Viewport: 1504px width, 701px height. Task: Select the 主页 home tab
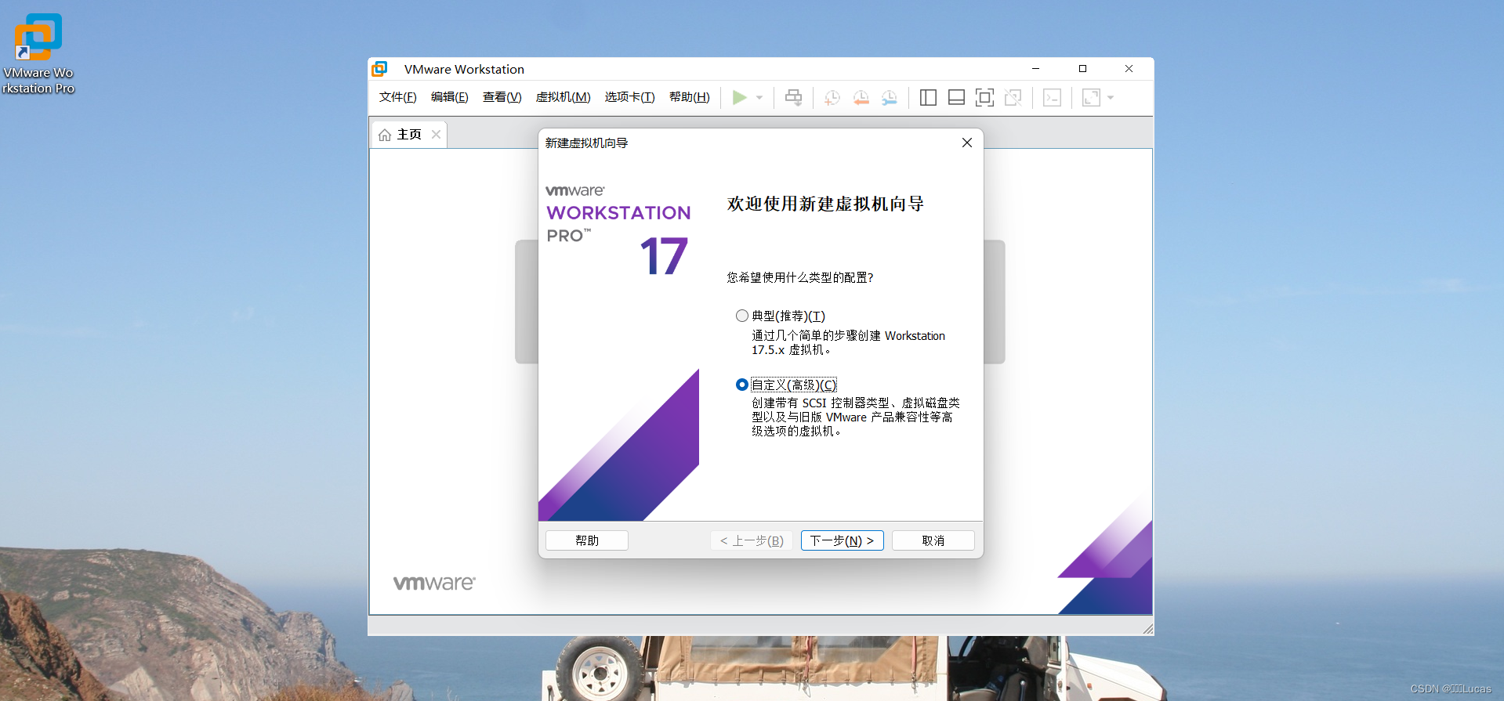408,135
